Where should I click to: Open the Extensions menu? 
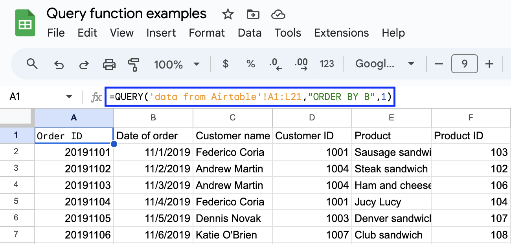(342, 33)
